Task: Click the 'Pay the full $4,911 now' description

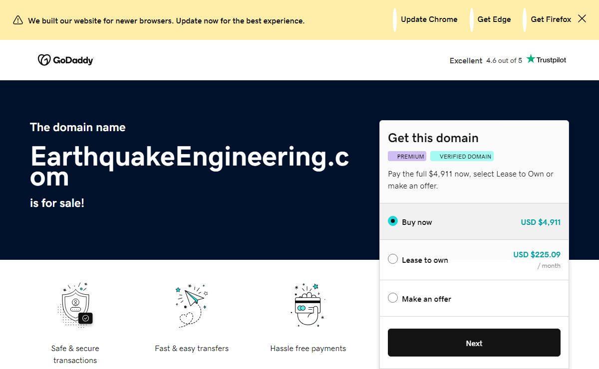Action: tap(471, 180)
